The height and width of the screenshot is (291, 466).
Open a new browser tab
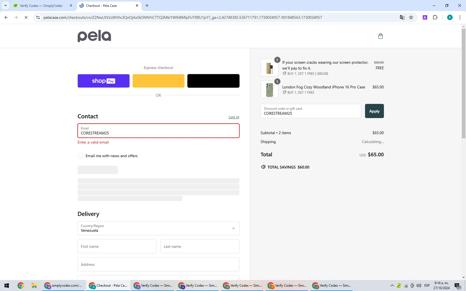click(x=147, y=6)
